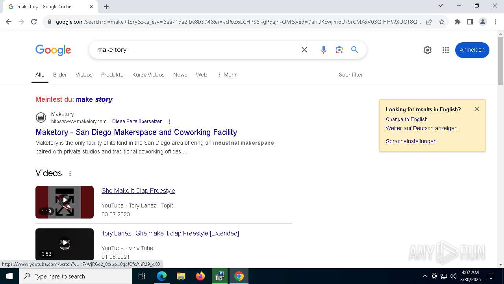Click the Windows taskbar search box
Screen dimensions: 504x284
(76, 276)
